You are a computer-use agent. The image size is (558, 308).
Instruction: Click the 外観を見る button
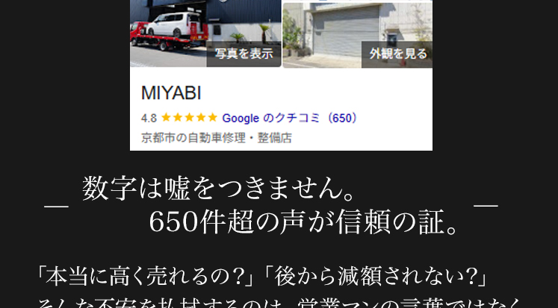point(397,54)
